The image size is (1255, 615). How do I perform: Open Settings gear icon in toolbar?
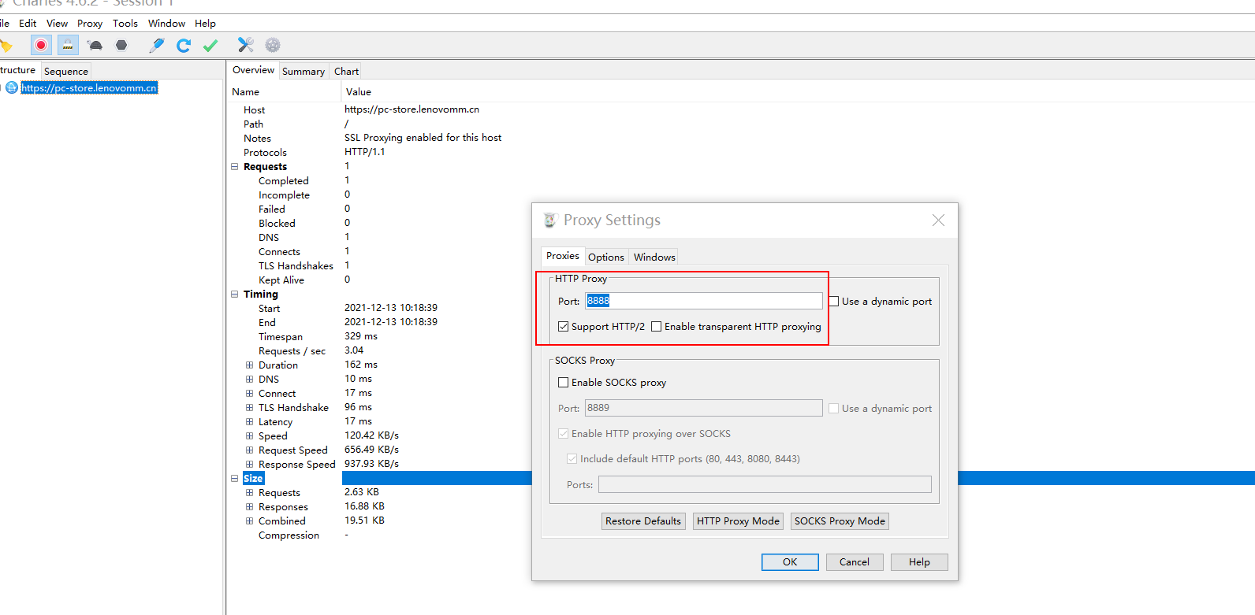click(x=273, y=45)
